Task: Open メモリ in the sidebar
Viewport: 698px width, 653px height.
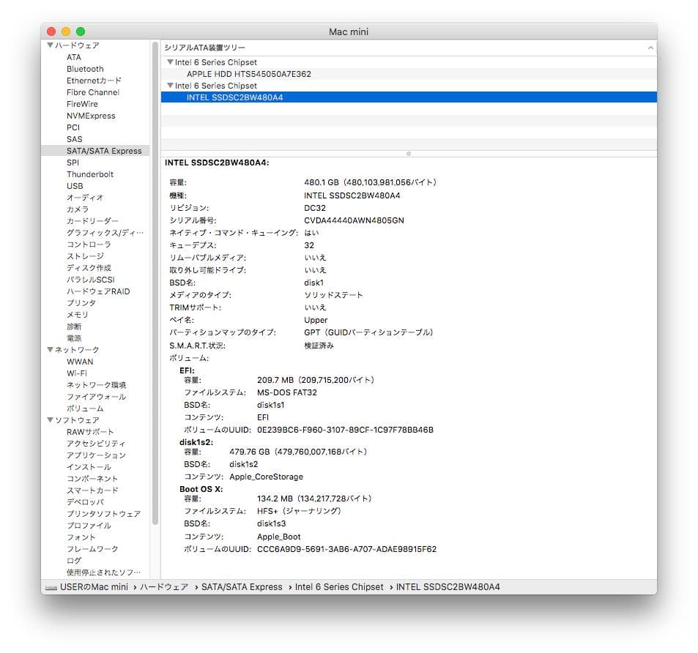Action: [78, 315]
